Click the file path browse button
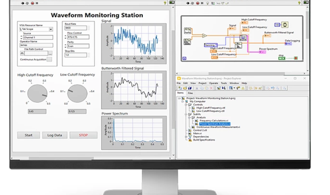The image size is (330, 195). [50, 53]
